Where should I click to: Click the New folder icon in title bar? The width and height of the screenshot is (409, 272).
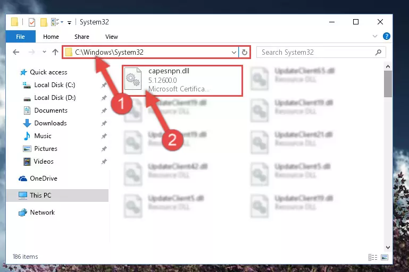coord(44,22)
